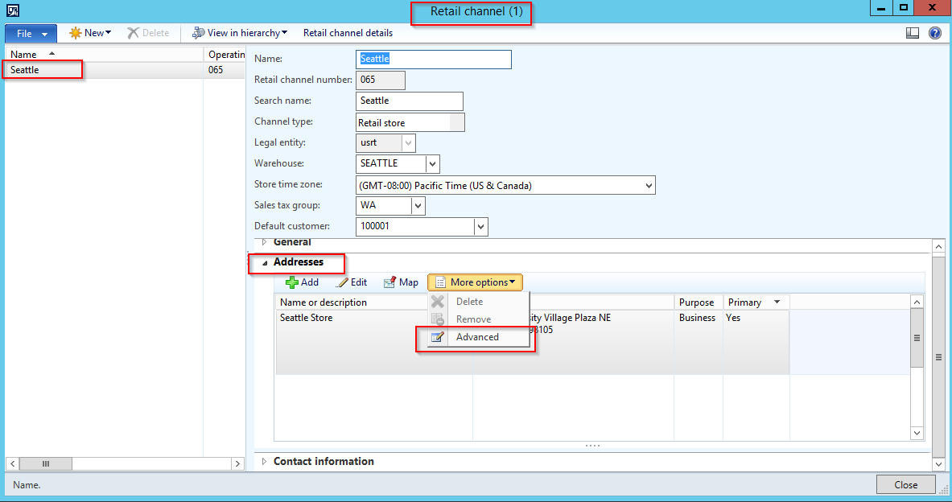This screenshot has width=952, height=502.
Task: Open the Warehouse dropdown
Action: [433, 163]
